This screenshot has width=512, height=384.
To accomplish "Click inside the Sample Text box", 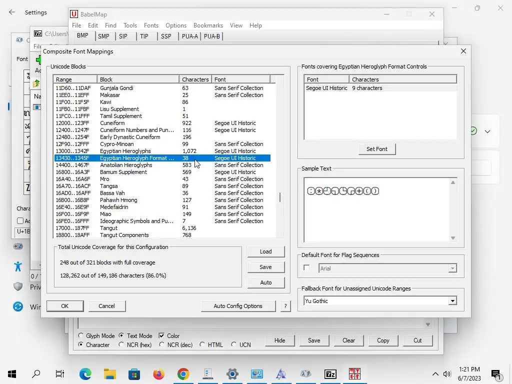I will click(x=377, y=210).
